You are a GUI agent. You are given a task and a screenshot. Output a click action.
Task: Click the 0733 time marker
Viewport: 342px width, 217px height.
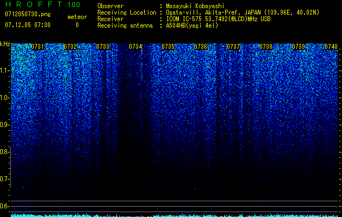[103, 47]
